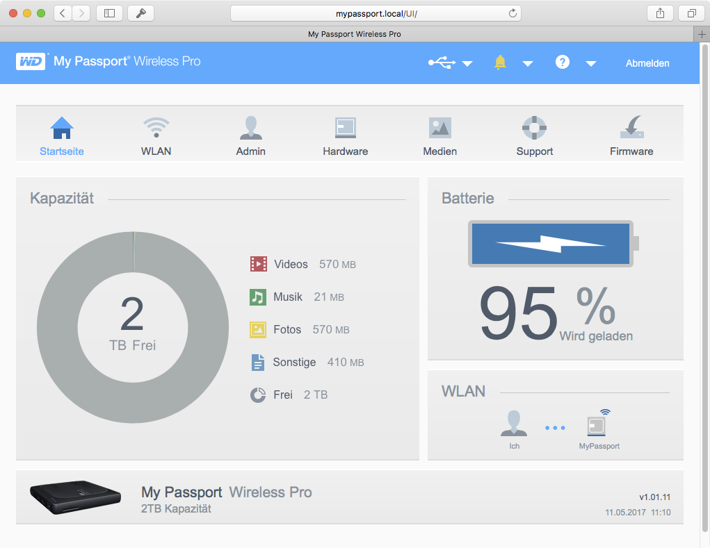This screenshot has height=548, width=710.
Task: Click the 'Wird geladen' status text
Action: pyautogui.click(x=596, y=336)
